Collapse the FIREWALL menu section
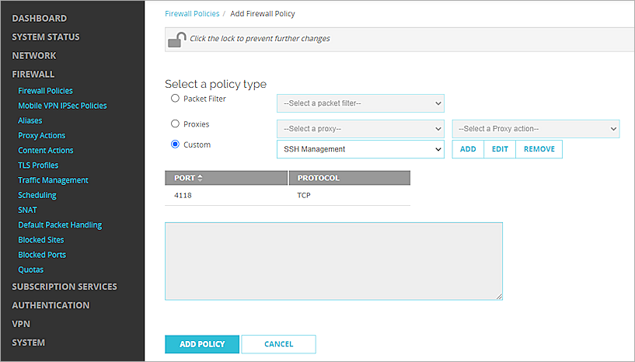The width and height of the screenshot is (635, 362). pyautogui.click(x=33, y=74)
